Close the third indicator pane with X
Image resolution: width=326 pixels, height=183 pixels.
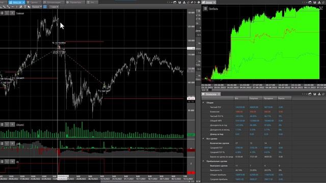pos(12,143)
